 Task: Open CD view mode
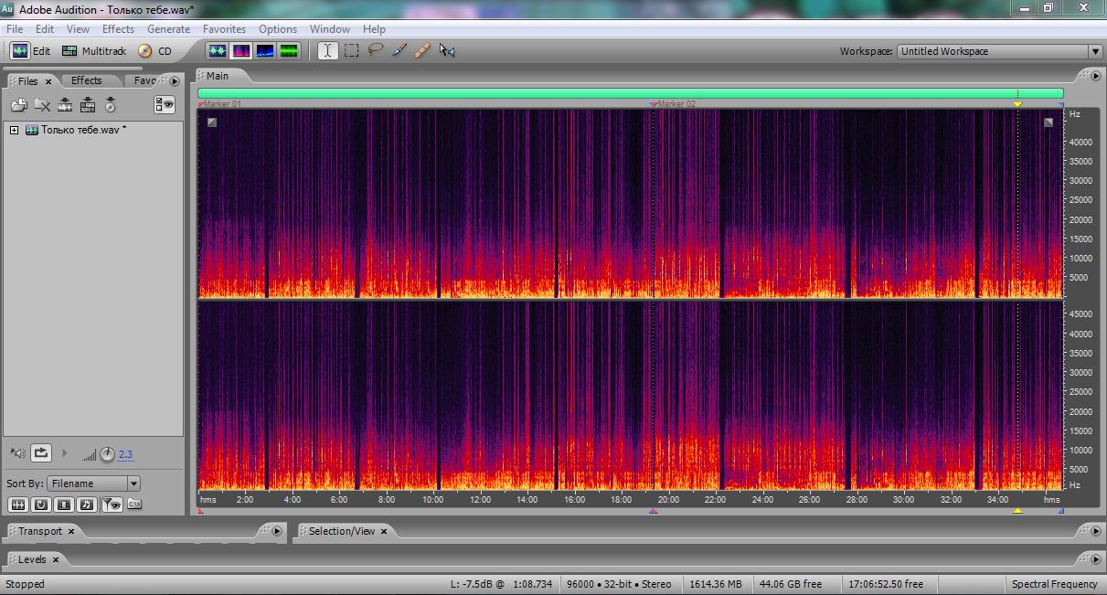pyautogui.click(x=155, y=51)
